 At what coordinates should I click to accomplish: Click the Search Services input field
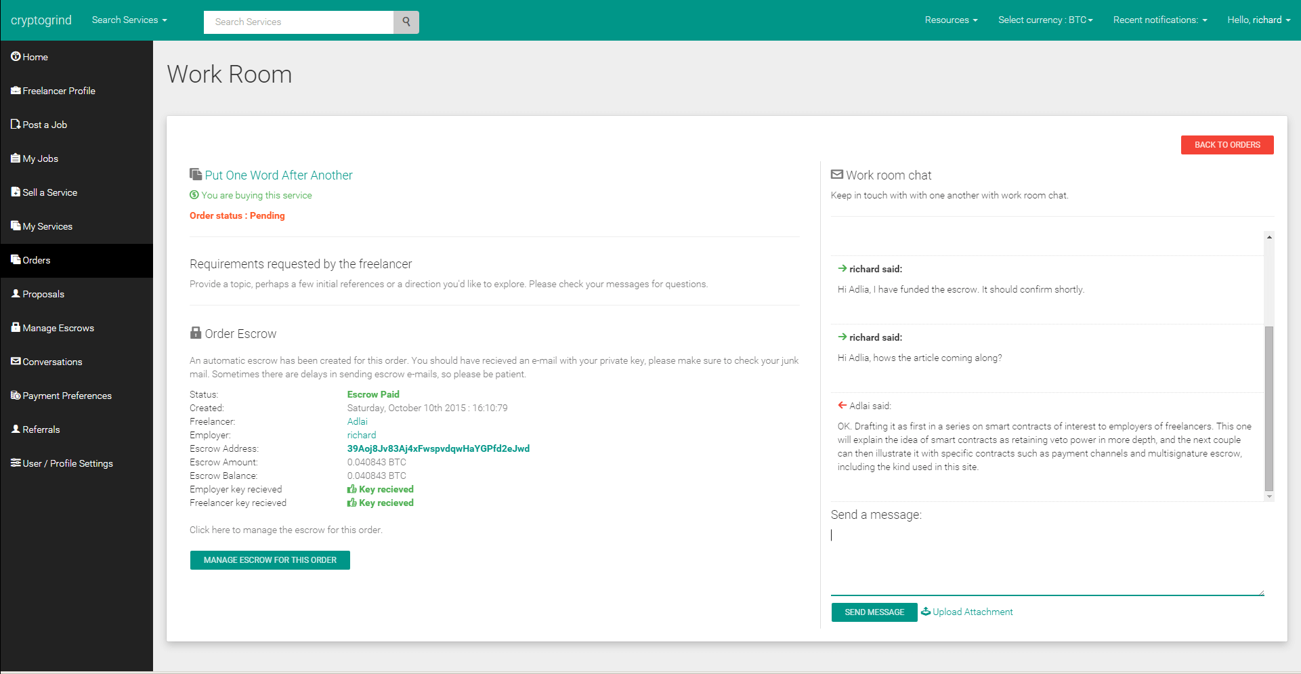tap(299, 22)
